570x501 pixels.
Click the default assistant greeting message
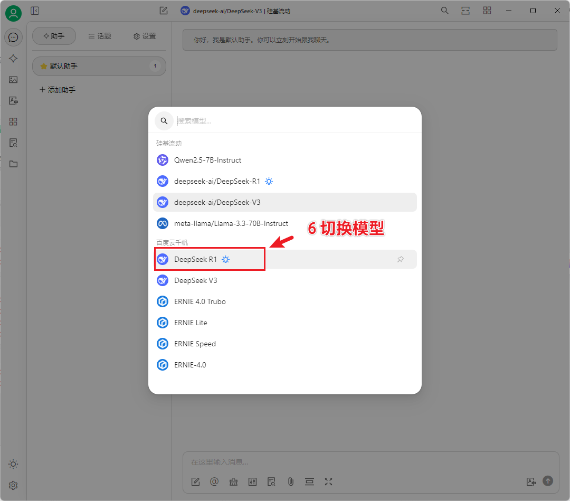point(369,40)
